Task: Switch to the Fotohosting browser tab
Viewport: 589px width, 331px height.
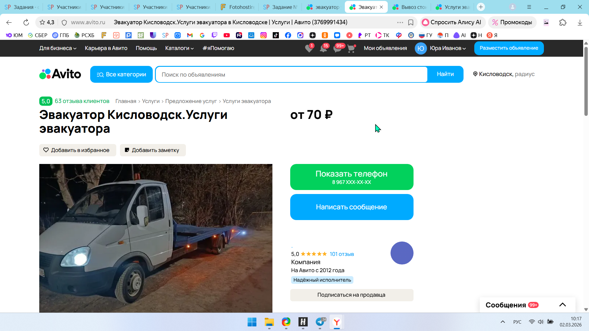Action: [x=237, y=7]
